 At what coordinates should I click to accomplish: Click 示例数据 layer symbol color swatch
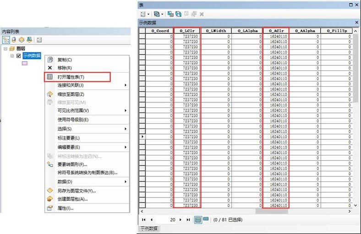[25, 64]
